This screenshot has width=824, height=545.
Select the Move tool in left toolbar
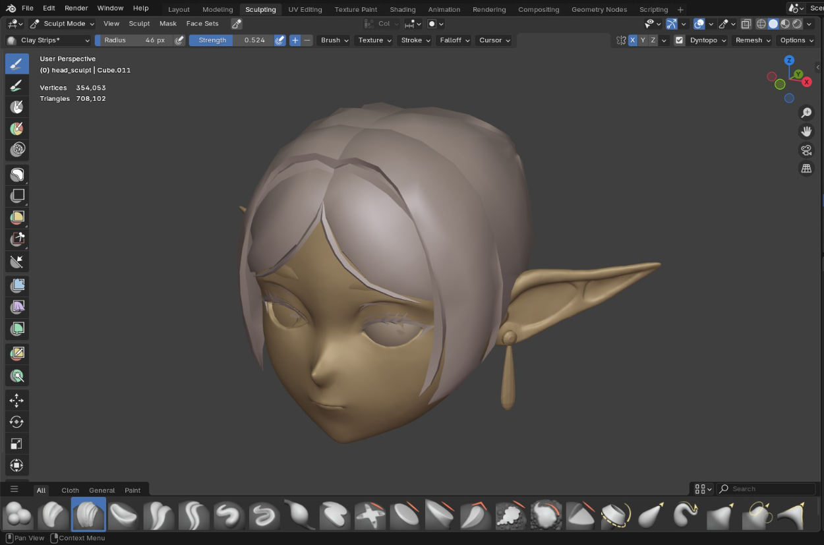click(x=17, y=401)
